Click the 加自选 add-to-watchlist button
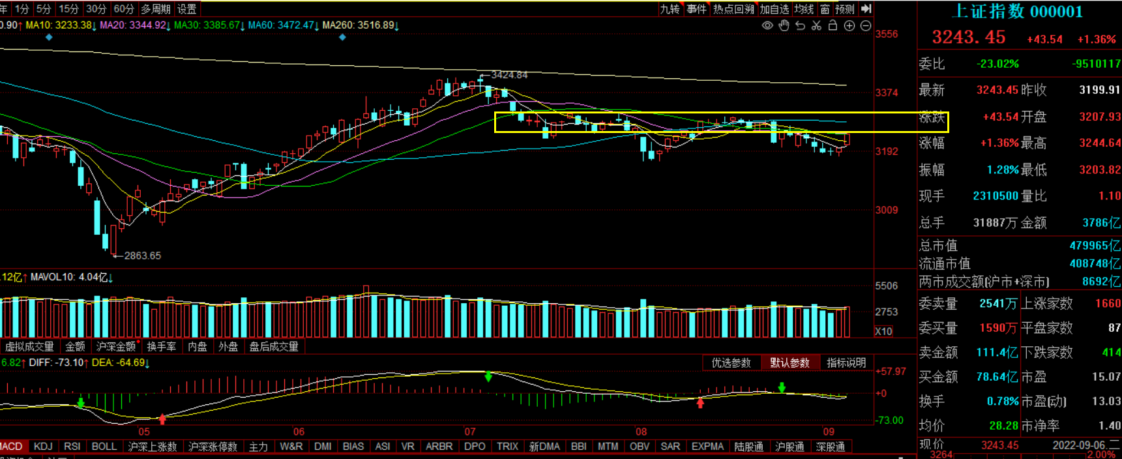The image size is (1122, 459). [x=774, y=9]
